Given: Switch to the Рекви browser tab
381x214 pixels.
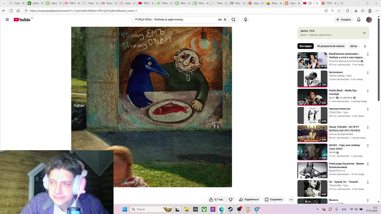Looking at the screenshot, I should [x=164, y=3].
